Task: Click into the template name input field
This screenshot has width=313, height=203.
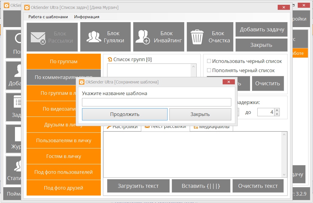Action: click(x=156, y=102)
